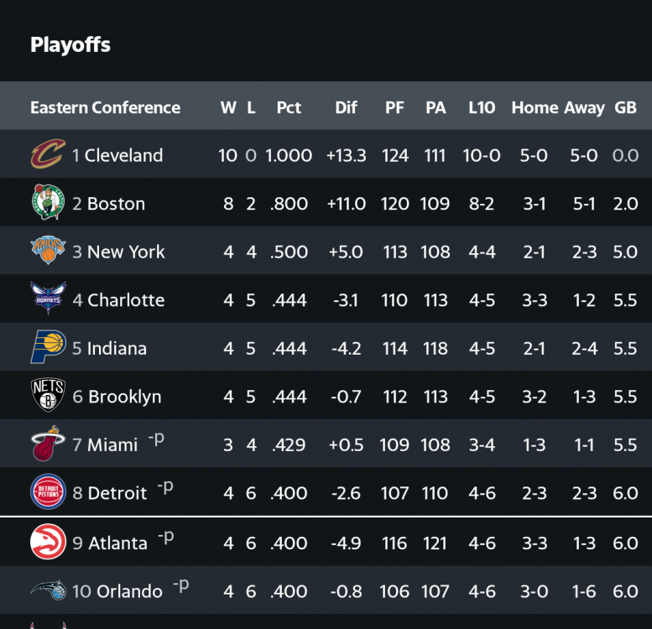
Task: Click the Orlando Magic team logo
Action: coord(48,590)
